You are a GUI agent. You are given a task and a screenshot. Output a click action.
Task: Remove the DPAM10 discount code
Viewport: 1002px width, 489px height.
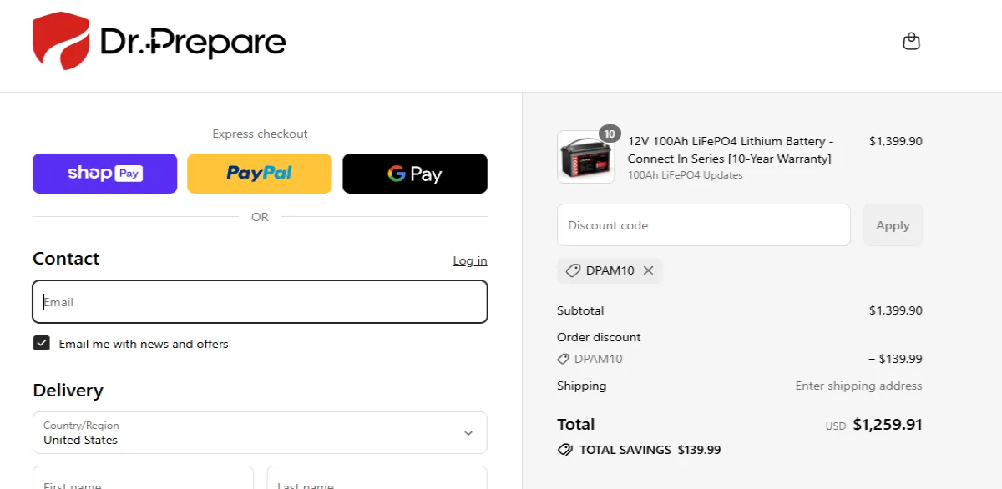coord(648,270)
